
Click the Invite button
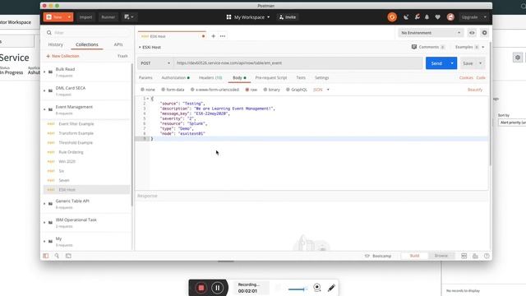pos(288,16)
